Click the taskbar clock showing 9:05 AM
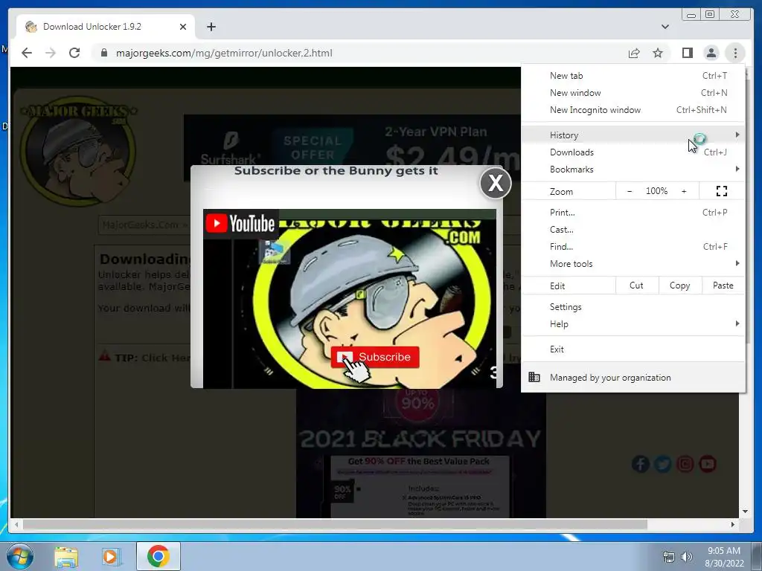762x571 pixels. click(724, 556)
